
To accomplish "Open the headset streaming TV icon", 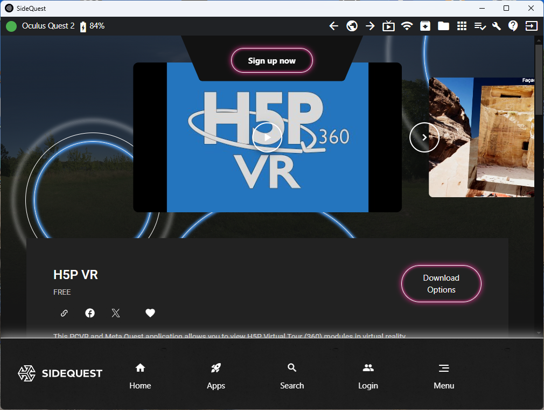I will click(x=388, y=26).
